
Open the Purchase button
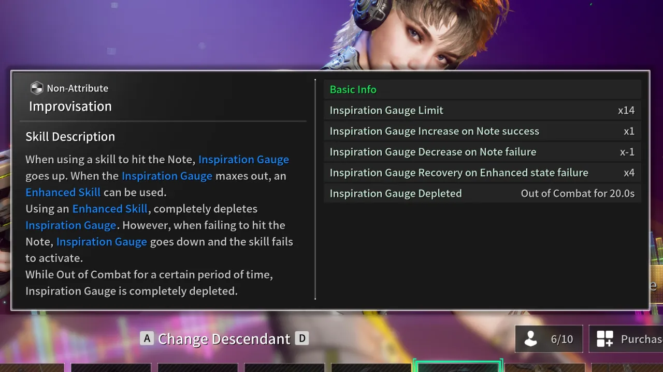627,339
